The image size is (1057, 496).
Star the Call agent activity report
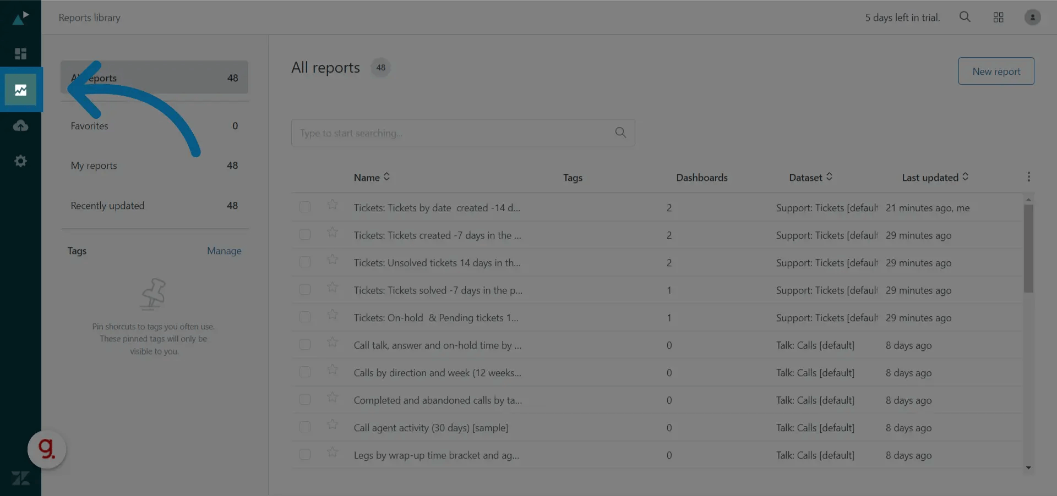point(331,425)
